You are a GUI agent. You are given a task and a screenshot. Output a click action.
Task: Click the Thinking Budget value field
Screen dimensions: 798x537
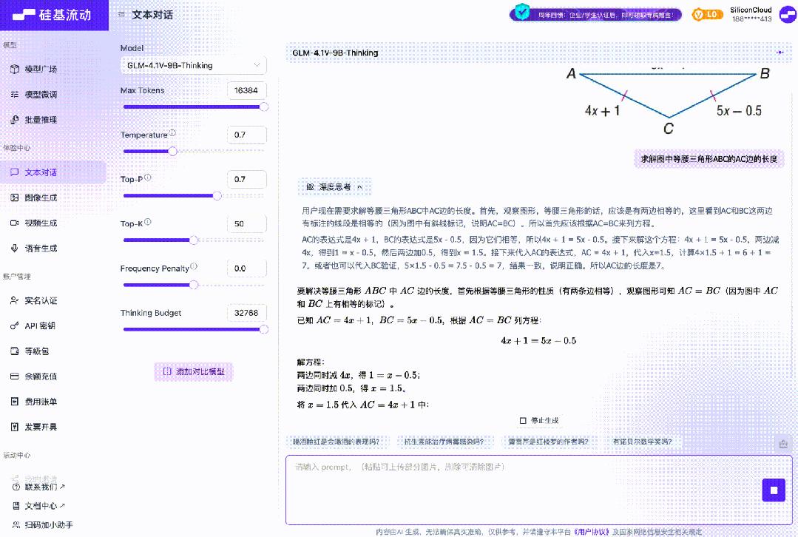[247, 313]
